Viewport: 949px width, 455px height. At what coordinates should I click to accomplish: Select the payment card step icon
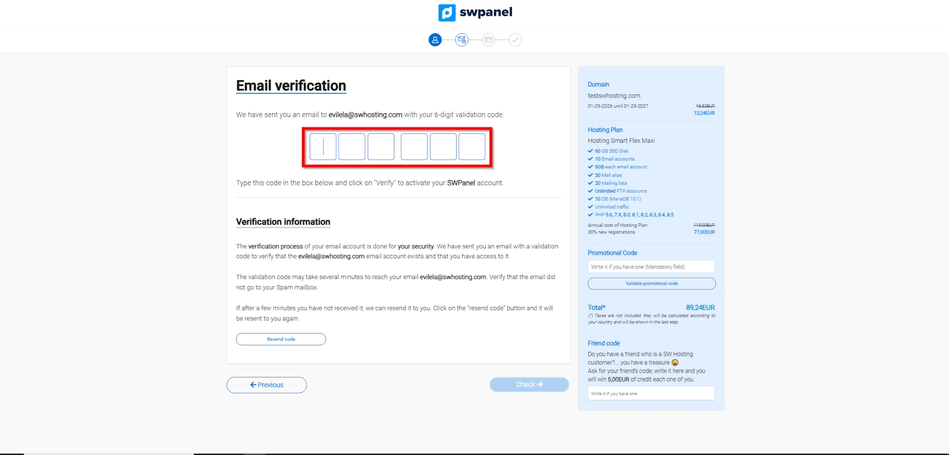coord(488,40)
